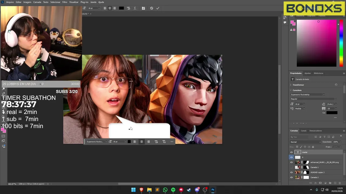Delete the selected layer
The height and width of the screenshot is (194, 346).
(340, 183)
